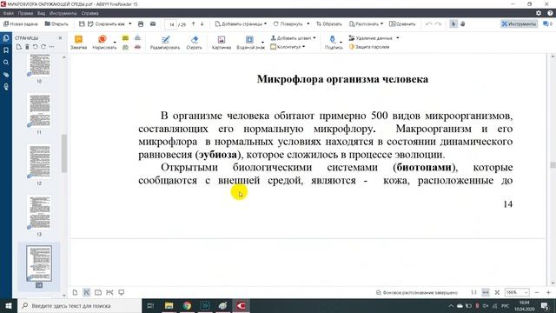Open Chrome from the Windows taskbar
The width and height of the screenshot is (556, 313).
(187, 305)
